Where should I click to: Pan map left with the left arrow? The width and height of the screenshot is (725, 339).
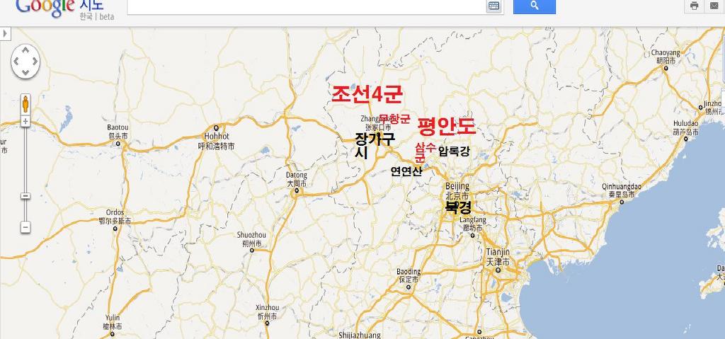16,62
